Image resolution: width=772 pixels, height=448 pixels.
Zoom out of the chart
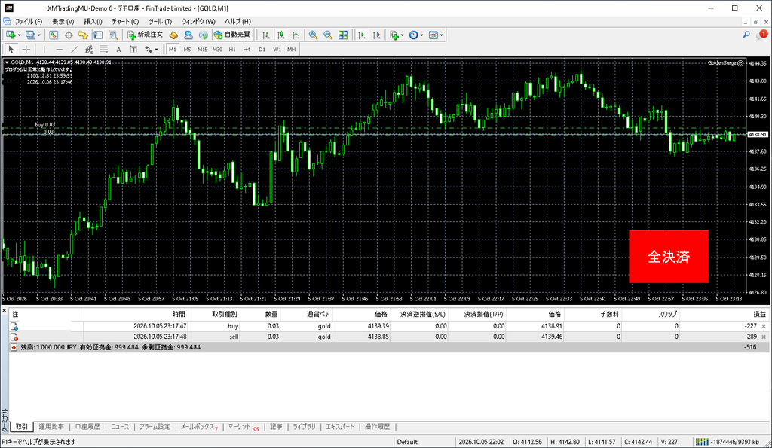click(x=328, y=35)
